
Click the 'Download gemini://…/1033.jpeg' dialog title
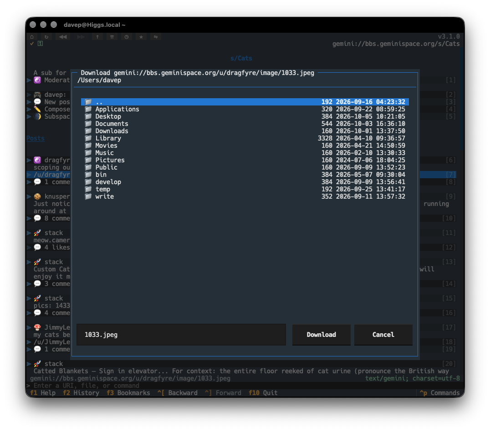[x=198, y=73]
